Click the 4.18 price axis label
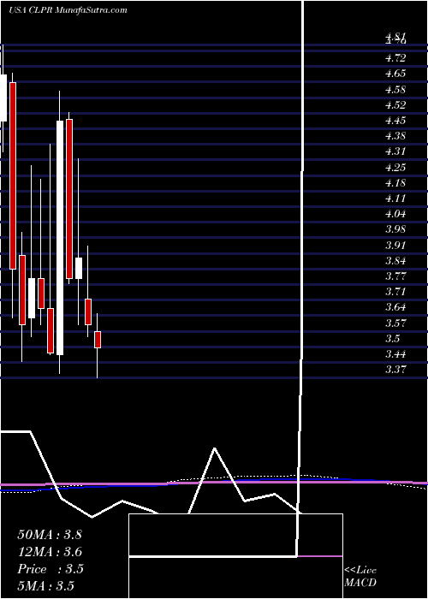The width and height of the screenshot is (428, 599). pos(395,183)
